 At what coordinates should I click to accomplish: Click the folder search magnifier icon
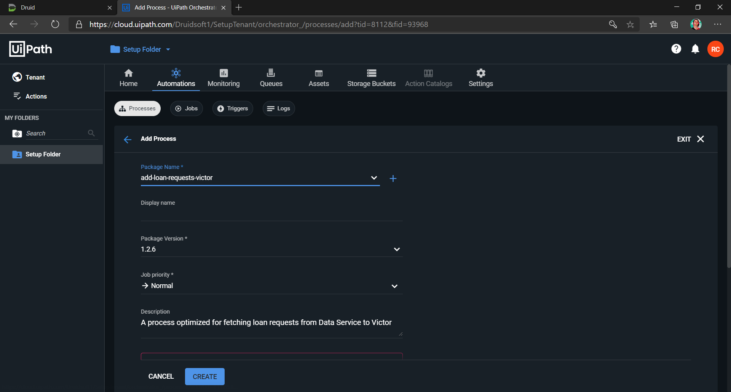pyautogui.click(x=91, y=133)
